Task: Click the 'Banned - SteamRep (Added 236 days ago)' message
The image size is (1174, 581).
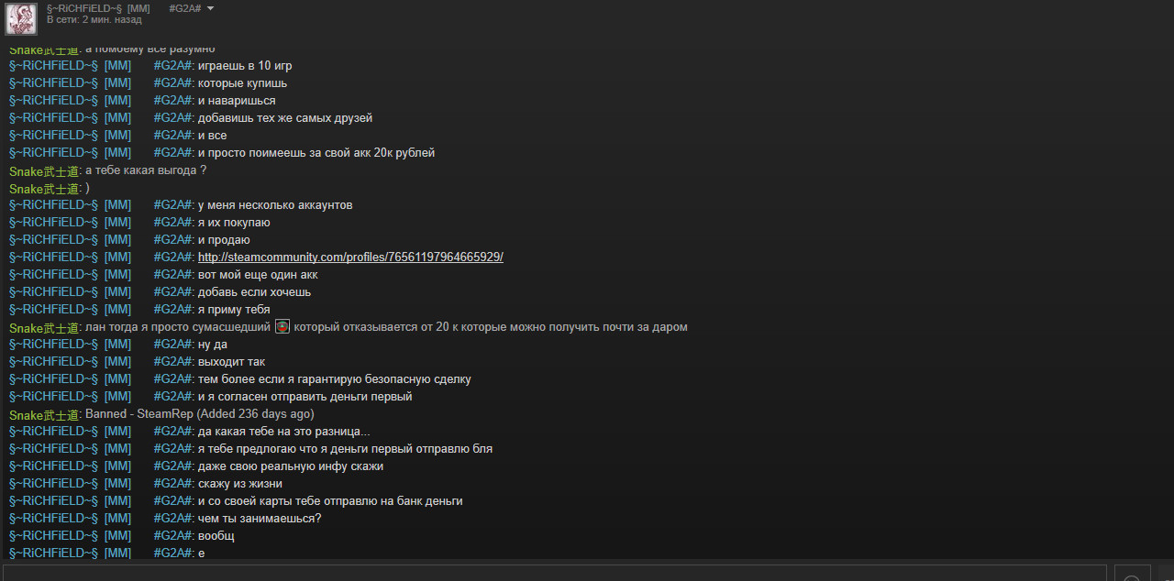Action: [200, 414]
